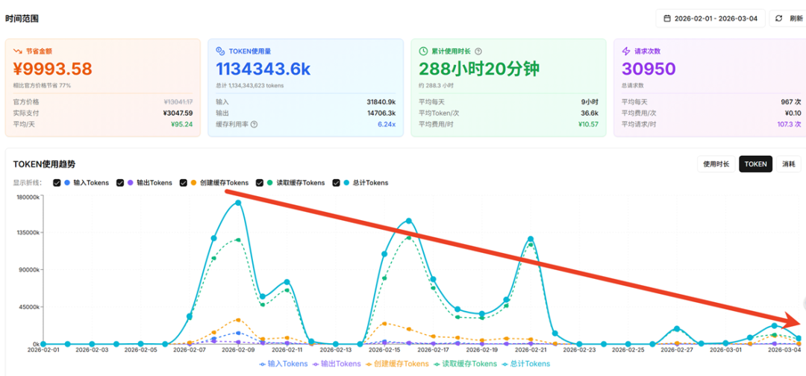Select the TOKEN chart tab
The width and height of the screenshot is (806, 376).
(755, 164)
